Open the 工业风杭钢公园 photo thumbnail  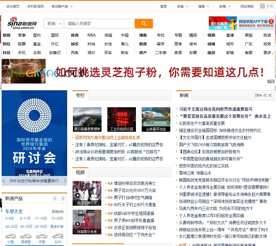(x=121, y=119)
